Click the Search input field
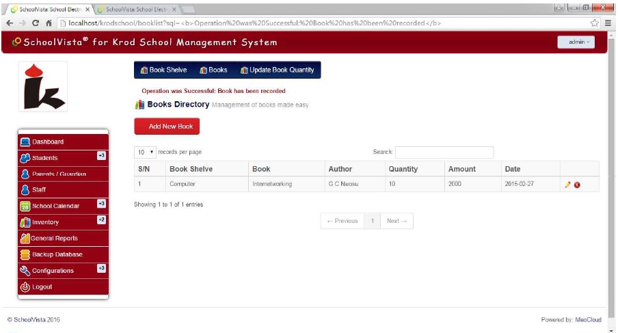Image resolution: width=618 pixels, height=333 pixels. coord(444,152)
